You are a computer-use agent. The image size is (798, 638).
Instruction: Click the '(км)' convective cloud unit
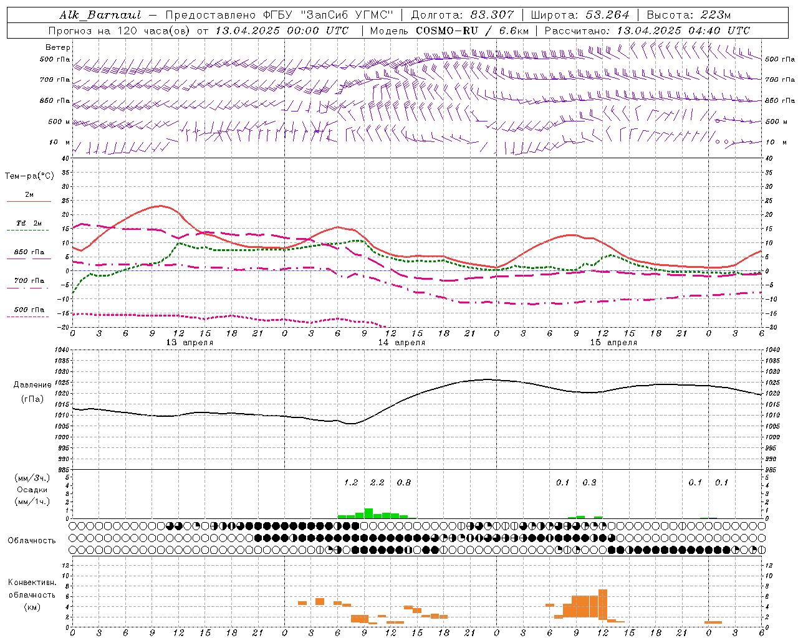tap(32, 607)
